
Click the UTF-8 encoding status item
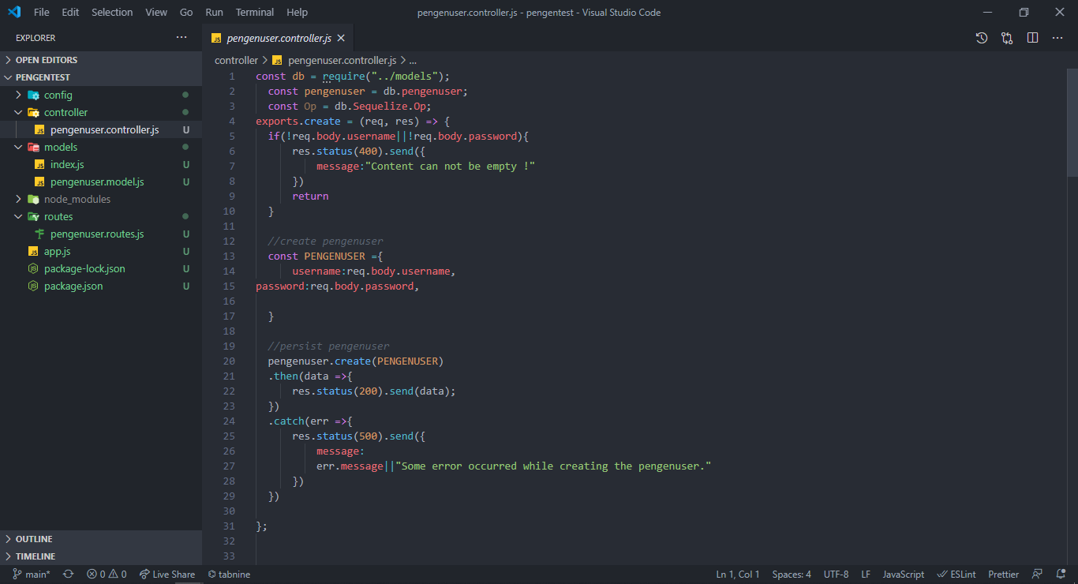pos(837,575)
